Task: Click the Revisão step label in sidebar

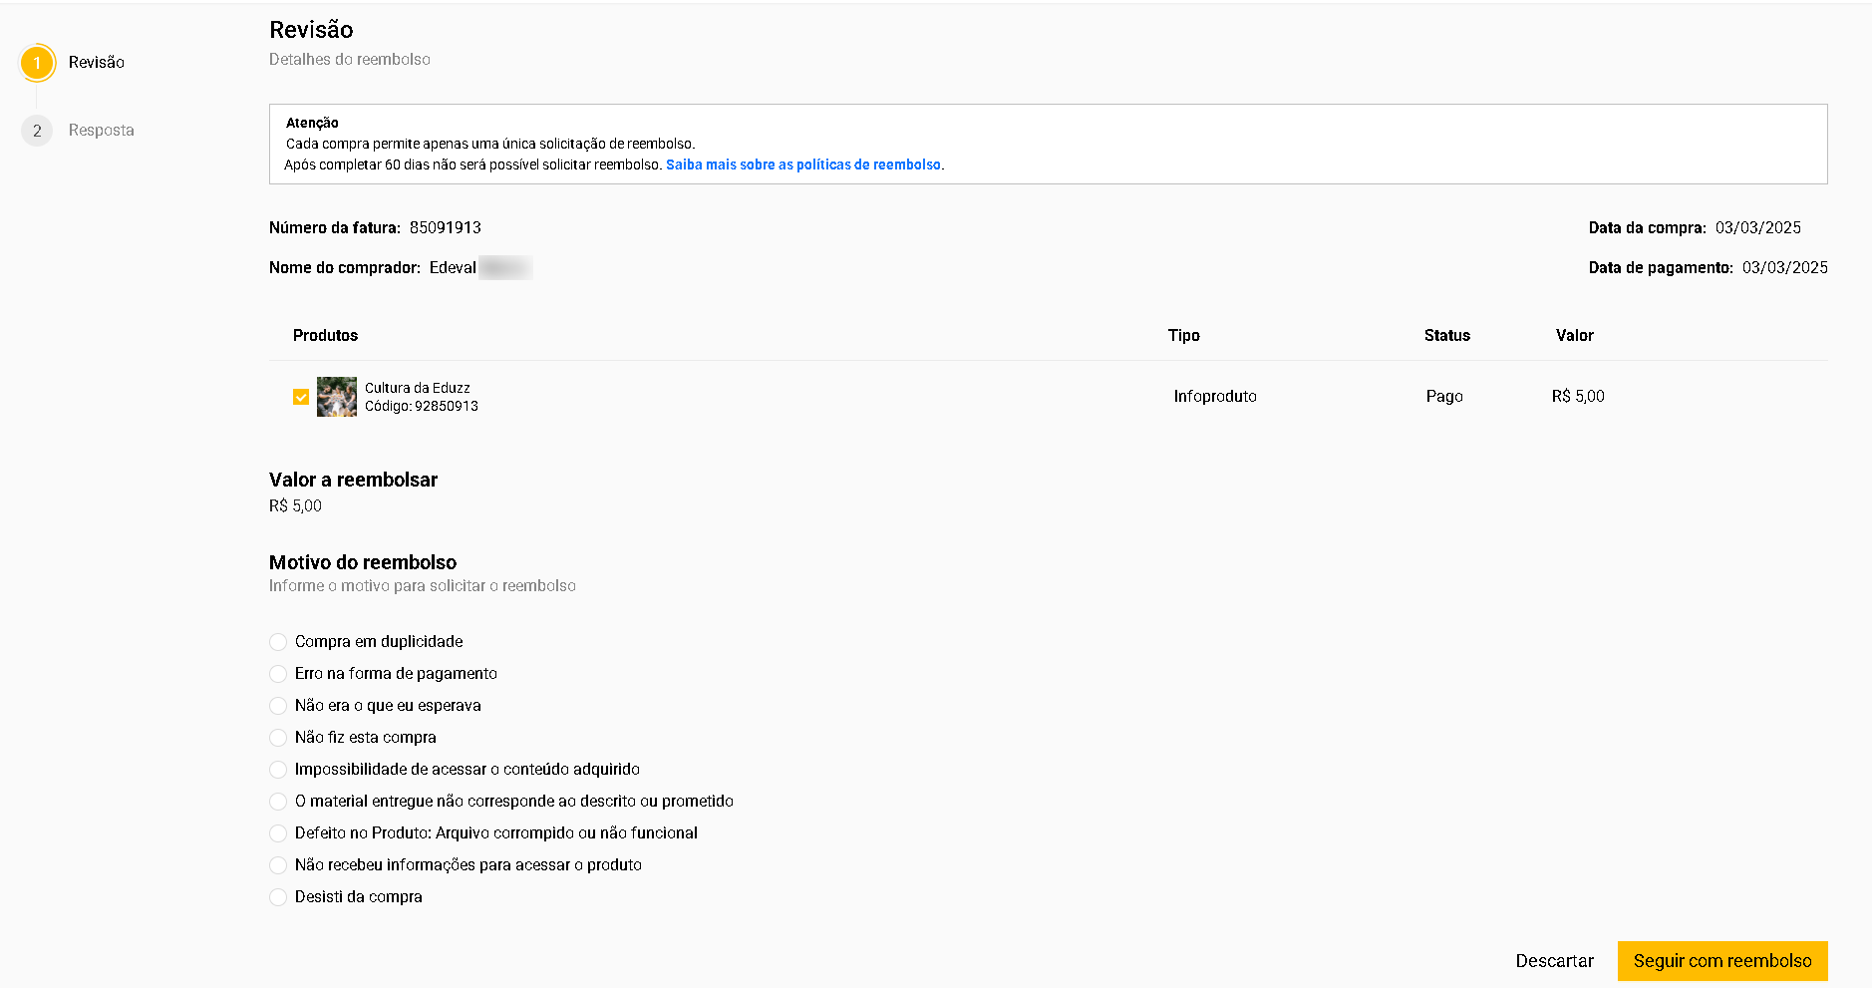Action: pyautogui.click(x=97, y=63)
